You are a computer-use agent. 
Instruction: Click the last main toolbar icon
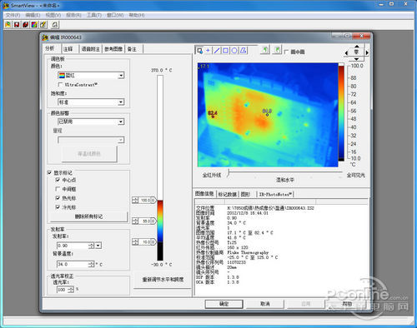point(55,25)
